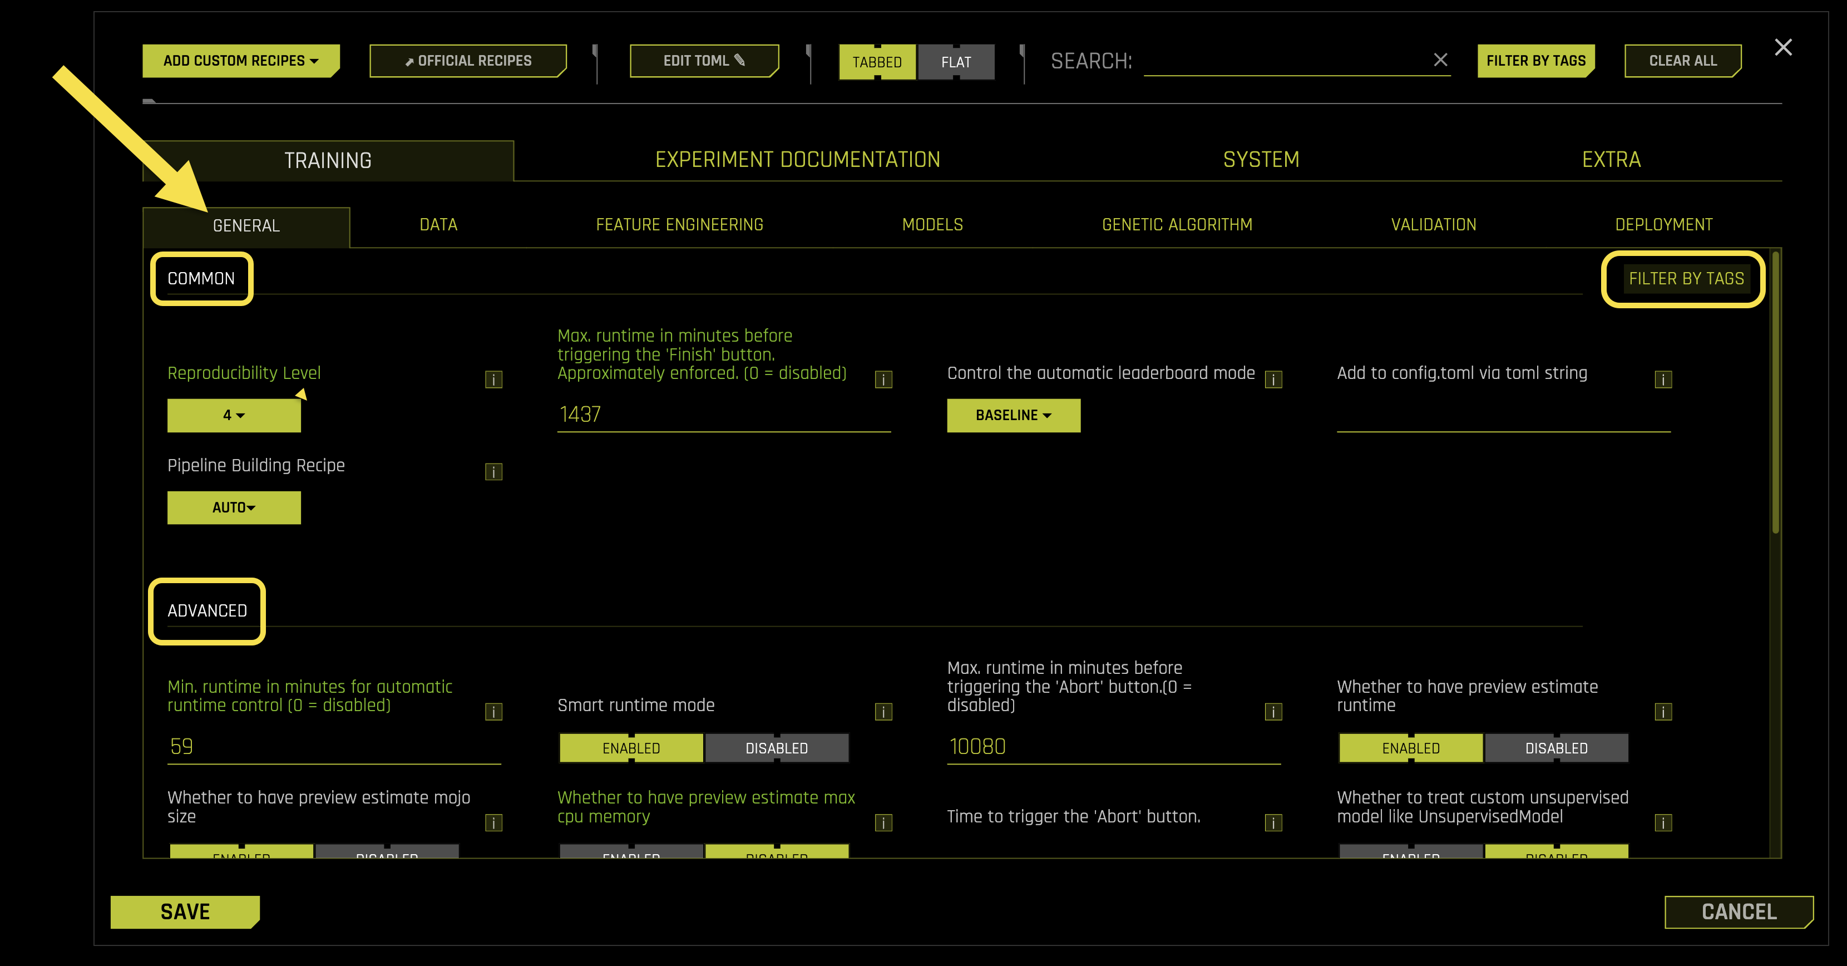Screen dimensions: 1847x966
Task: Open info for Add to config.toml setting
Action: pyautogui.click(x=1663, y=379)
